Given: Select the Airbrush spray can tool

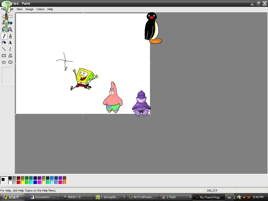Looking at the screenshot, I should pyautogui.click(x=4, y=43).
